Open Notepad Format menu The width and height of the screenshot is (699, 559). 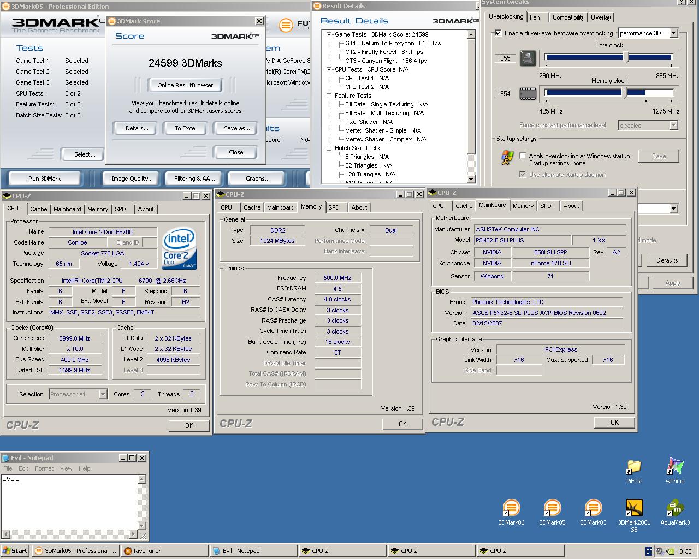pos(44,468)
